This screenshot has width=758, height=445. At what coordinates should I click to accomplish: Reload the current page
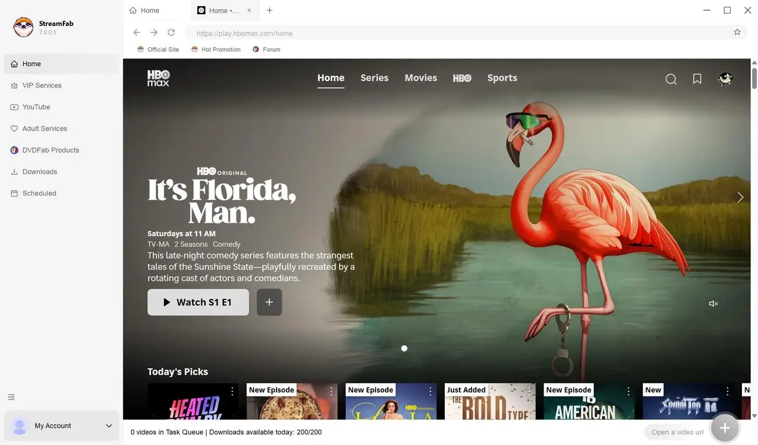pyautogui.click(x=171, y=33)
